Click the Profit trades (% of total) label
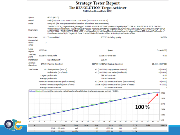The height and width of the screenshot is (135, 180). pyautogui.click(x=57, y=73)
